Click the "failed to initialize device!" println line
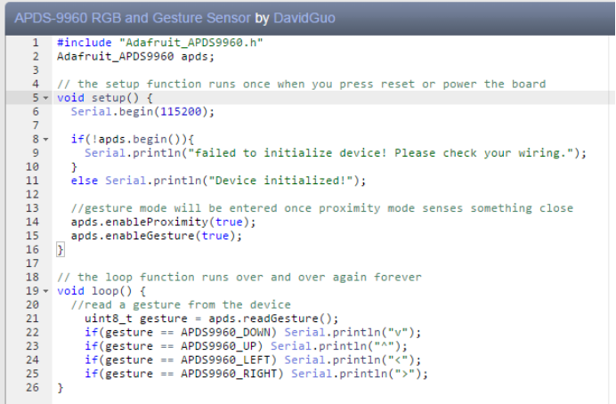616x404 pixels. point(336,153)
